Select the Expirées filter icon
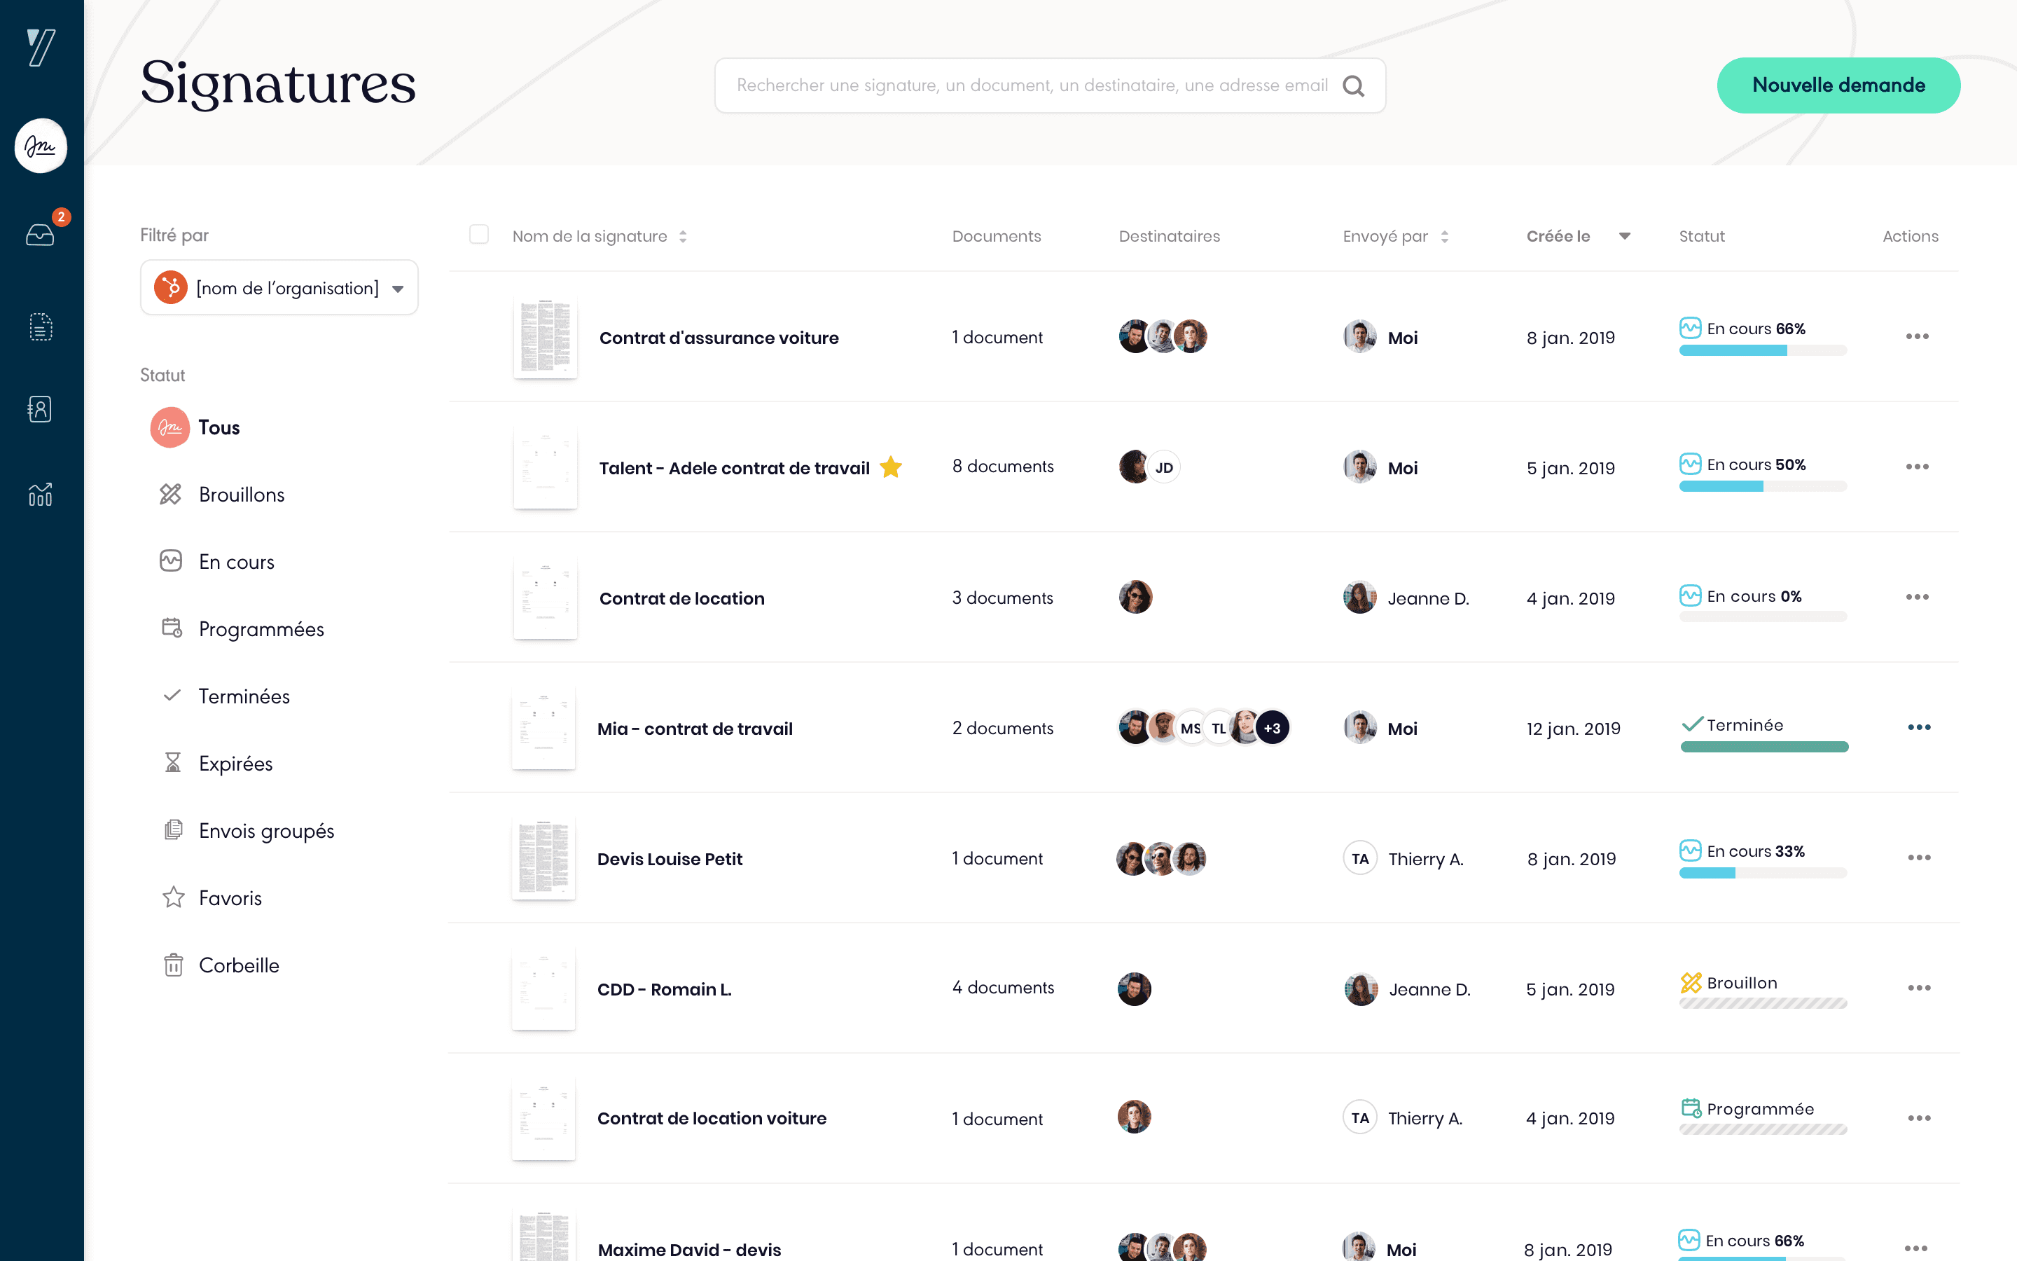 coord(172,763)
